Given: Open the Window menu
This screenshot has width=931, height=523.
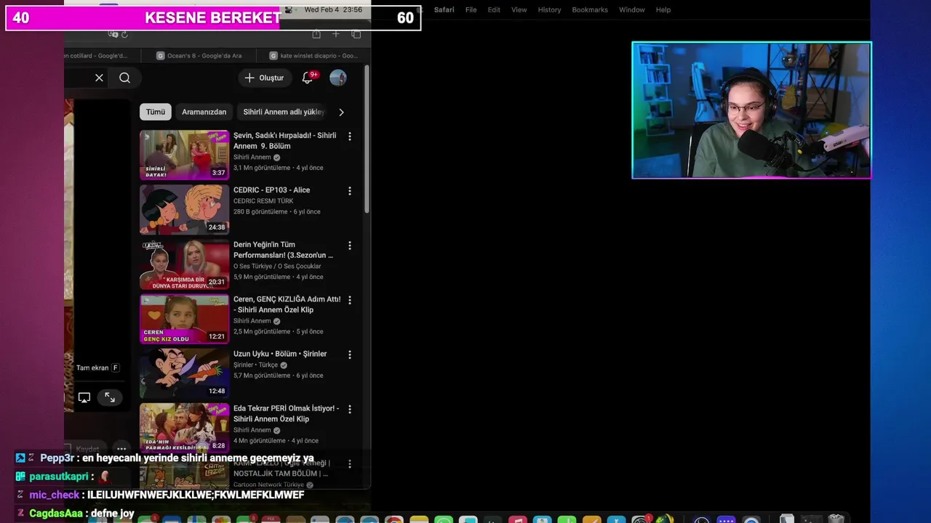Looking at the screenshot, I should [x=631, y=9].
